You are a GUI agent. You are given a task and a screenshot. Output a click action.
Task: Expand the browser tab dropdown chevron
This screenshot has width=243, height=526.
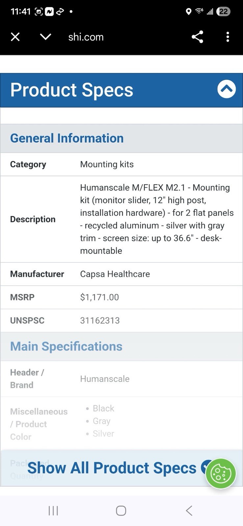(45, 37)
